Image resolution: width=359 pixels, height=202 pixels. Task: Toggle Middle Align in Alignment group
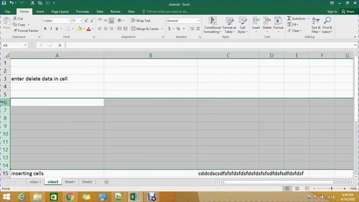[105, 20]
